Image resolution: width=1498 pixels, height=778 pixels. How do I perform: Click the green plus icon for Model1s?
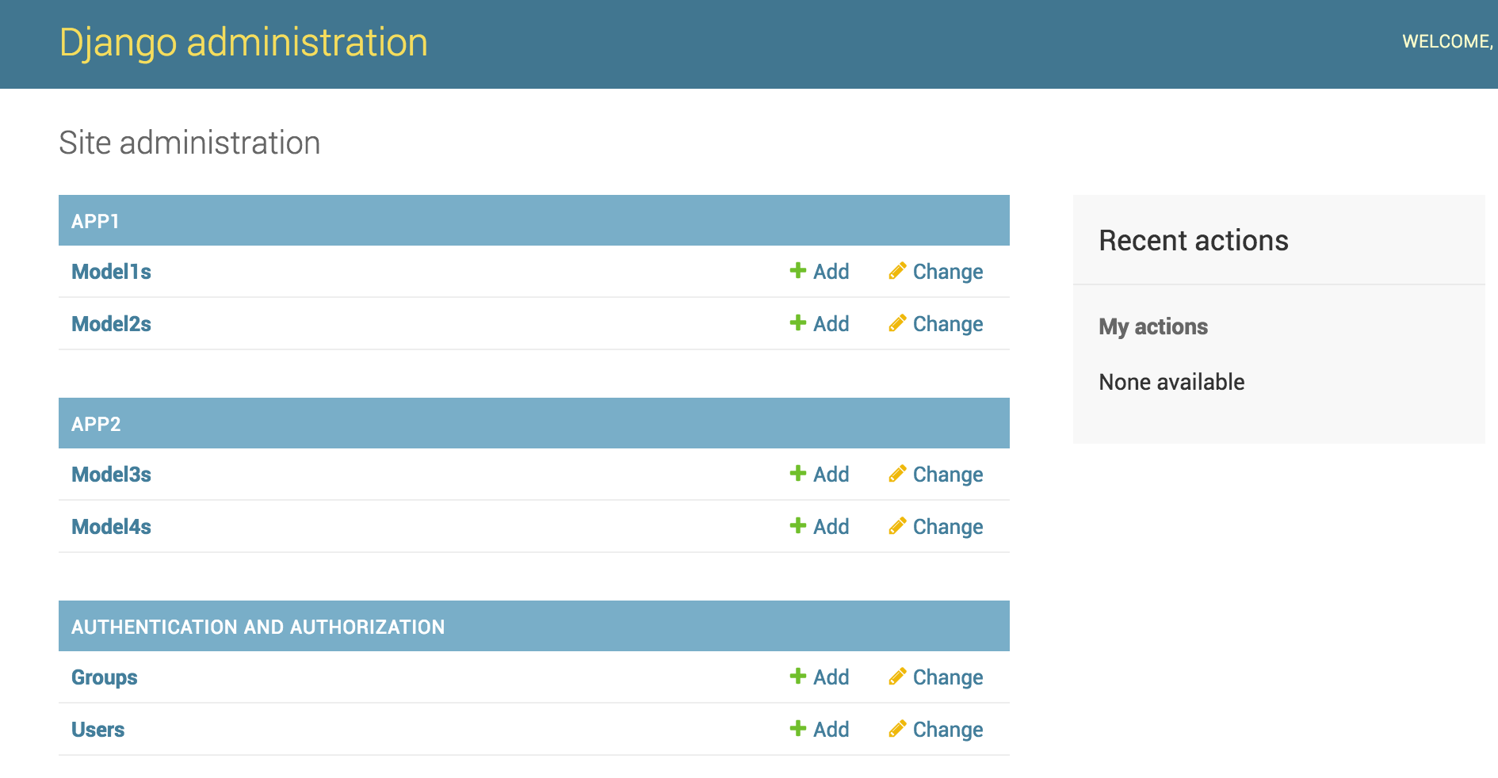point(797,271)
